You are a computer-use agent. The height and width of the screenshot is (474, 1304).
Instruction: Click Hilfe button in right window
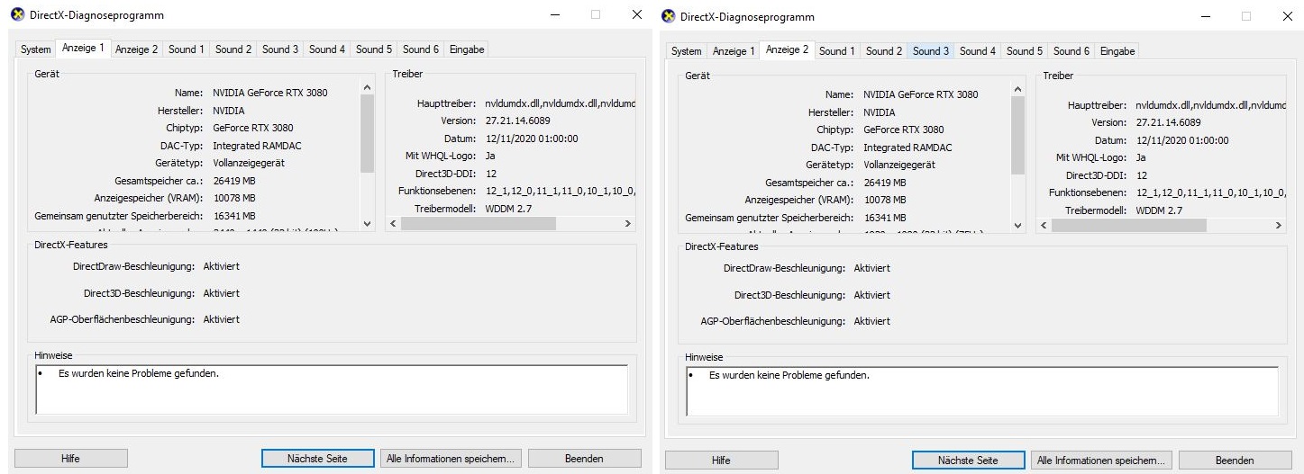[721, 461]
